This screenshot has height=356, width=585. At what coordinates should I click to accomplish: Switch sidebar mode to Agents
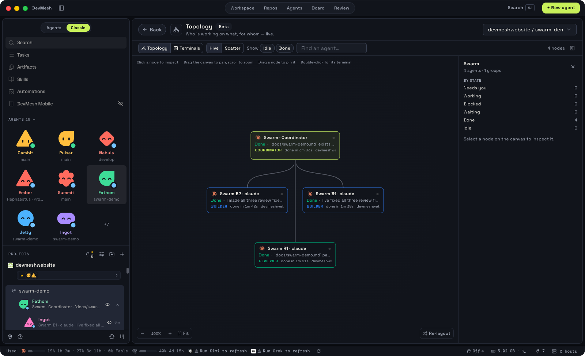point(54,28)
